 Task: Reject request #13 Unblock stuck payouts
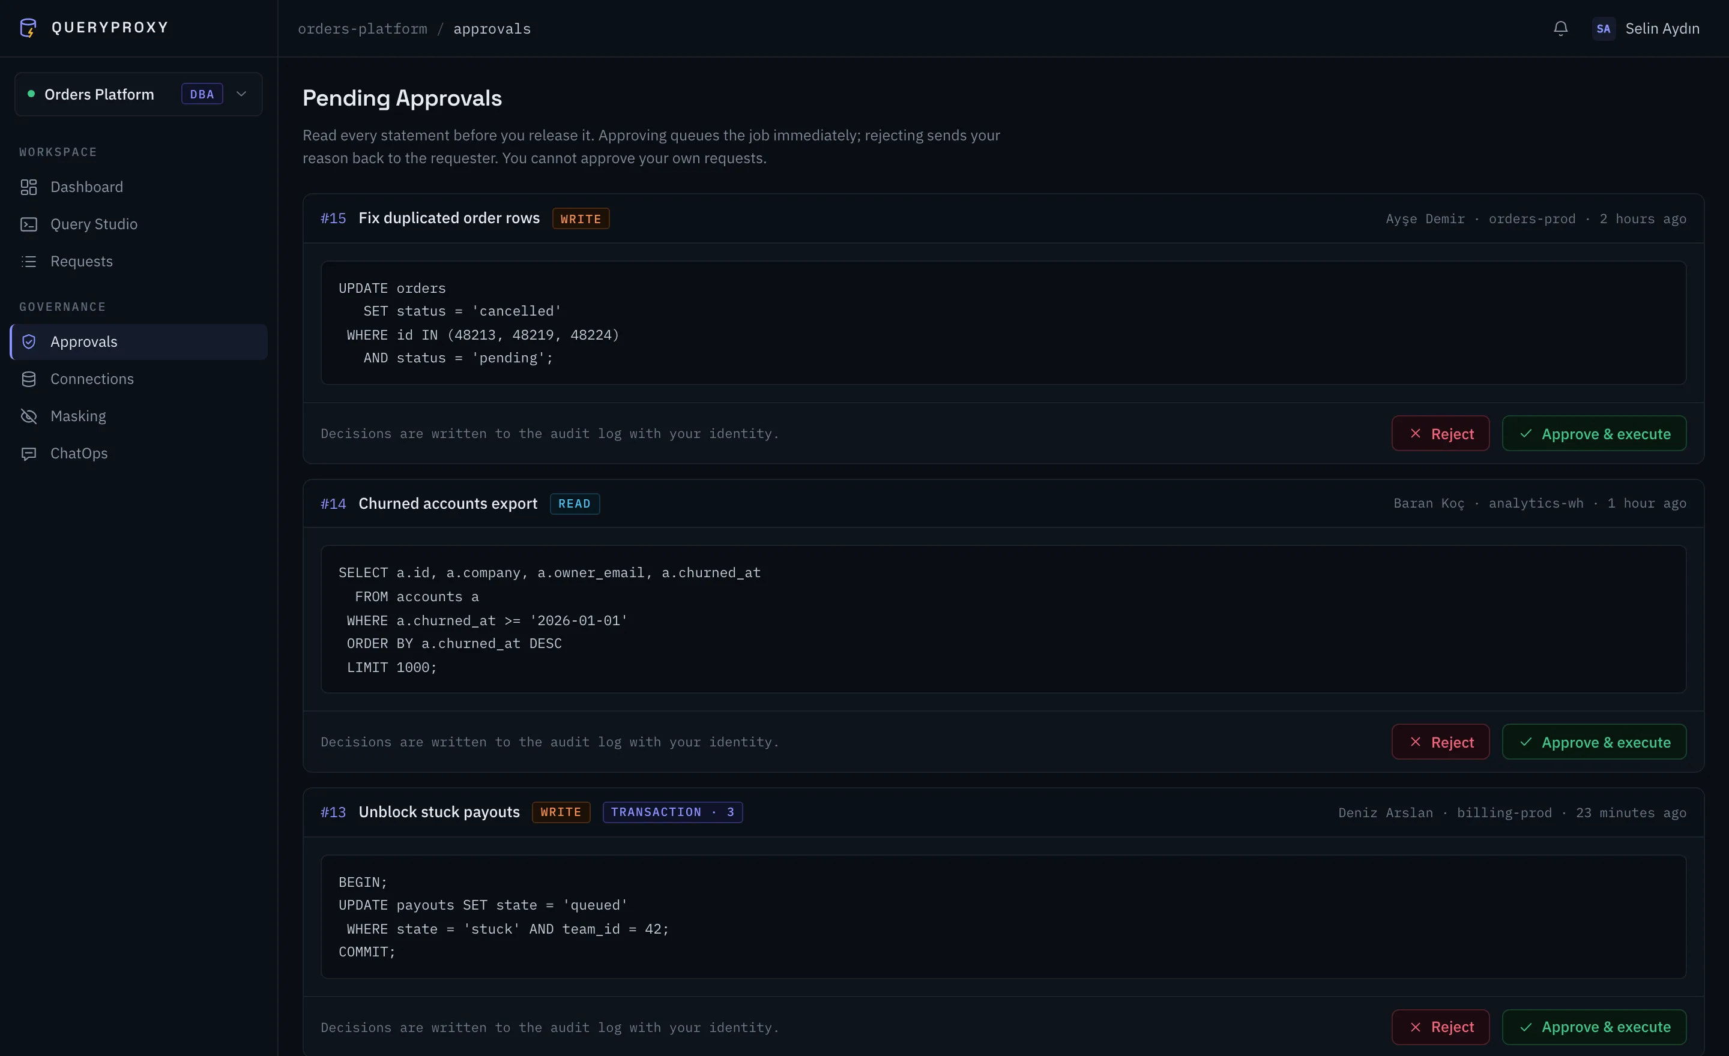[x=1441, y=1027]
